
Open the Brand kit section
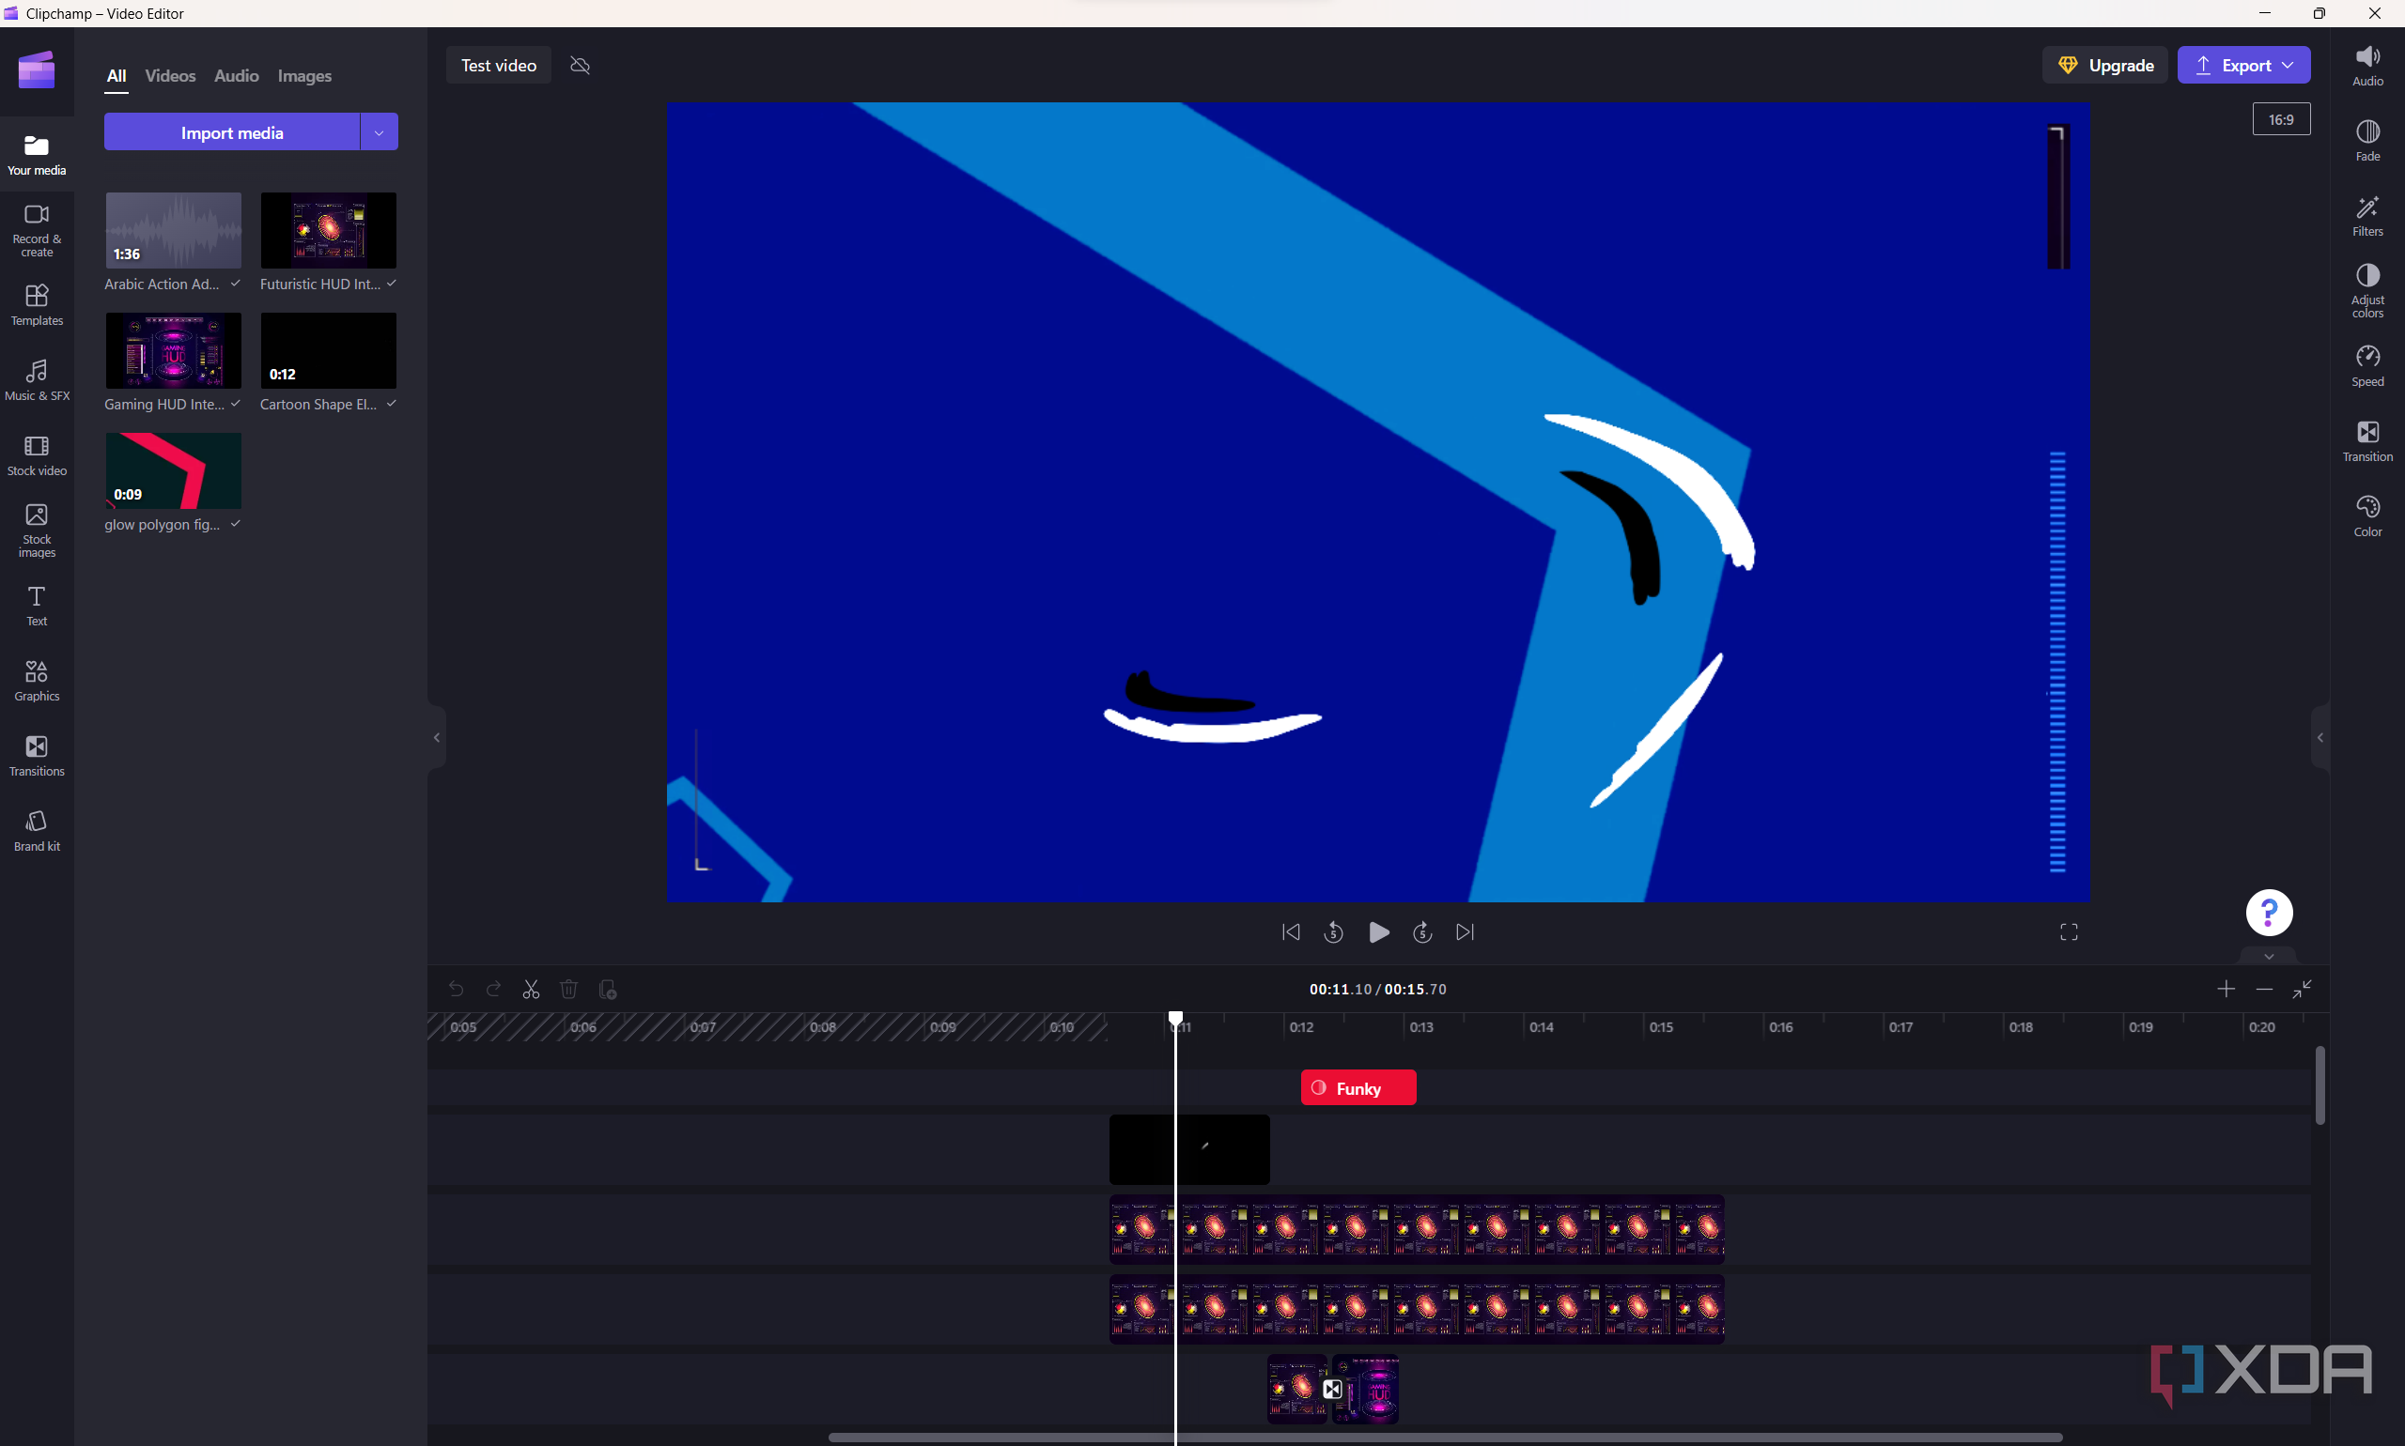[37, 830]
